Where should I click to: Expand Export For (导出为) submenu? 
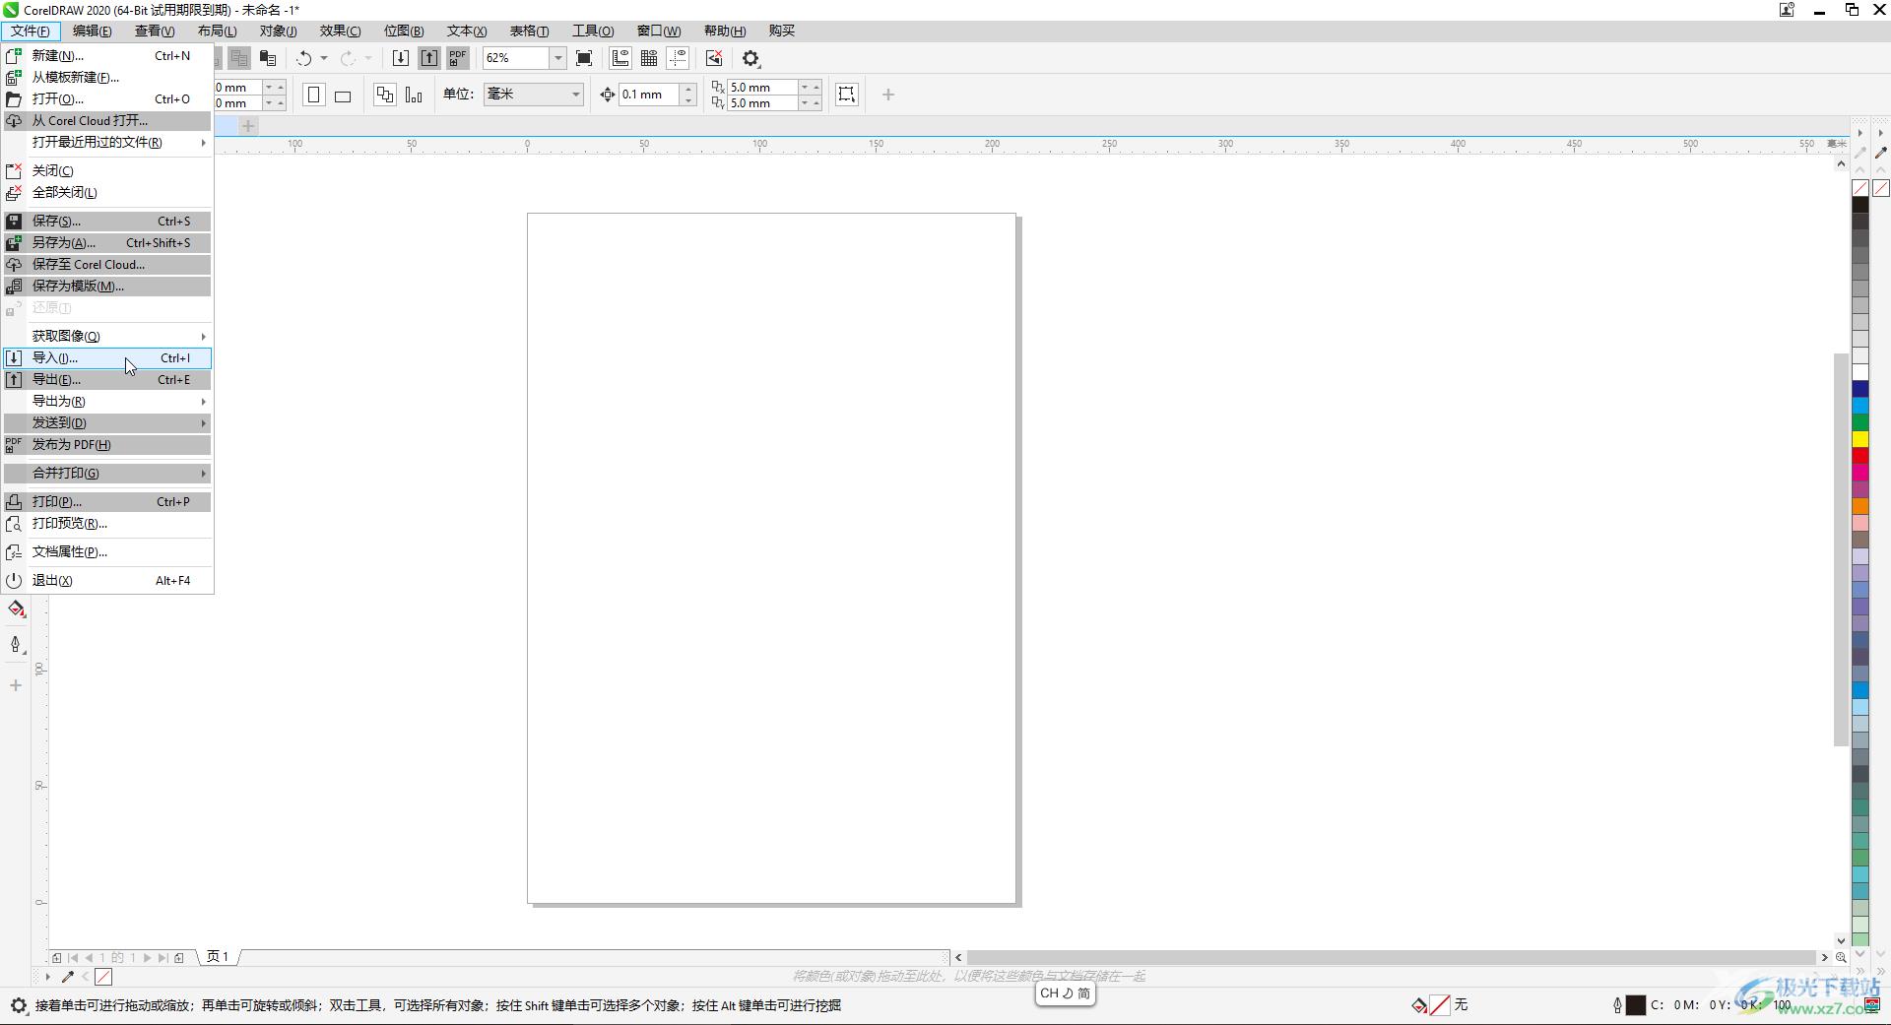pos(107,402)
